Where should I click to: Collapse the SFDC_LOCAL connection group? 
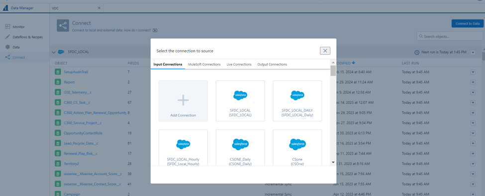tap(54, 52)
